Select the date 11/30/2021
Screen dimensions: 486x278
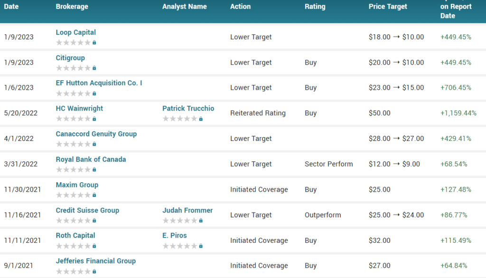(x=22, y=190)
